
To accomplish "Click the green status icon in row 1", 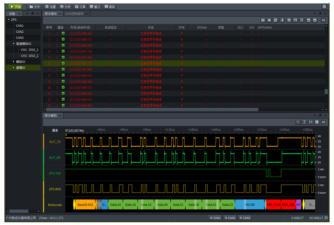I will pos(63,33).
